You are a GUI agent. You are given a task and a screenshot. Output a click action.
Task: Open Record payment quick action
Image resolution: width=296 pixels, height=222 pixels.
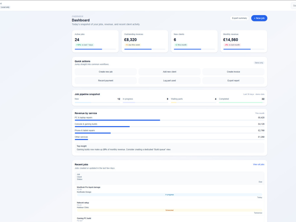coord(106,81)
